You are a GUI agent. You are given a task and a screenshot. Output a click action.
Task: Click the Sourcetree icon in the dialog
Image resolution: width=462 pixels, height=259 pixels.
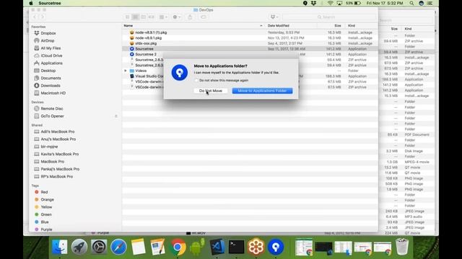180,72
